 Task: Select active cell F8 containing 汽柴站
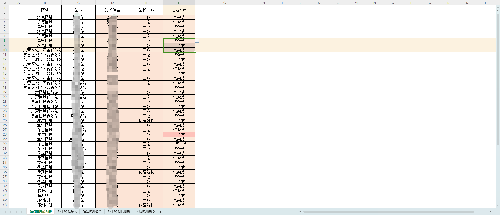coord(179,41)
